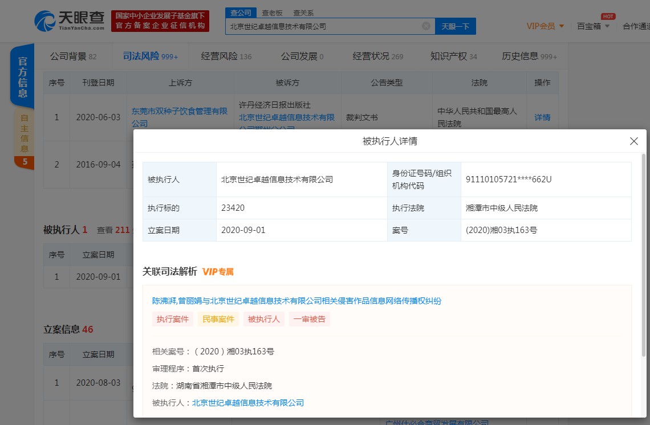Open the 东莞市双种子饮食管理有限公司 link
650x425 pixels.
pyautogui.click(x=179, y=117)
